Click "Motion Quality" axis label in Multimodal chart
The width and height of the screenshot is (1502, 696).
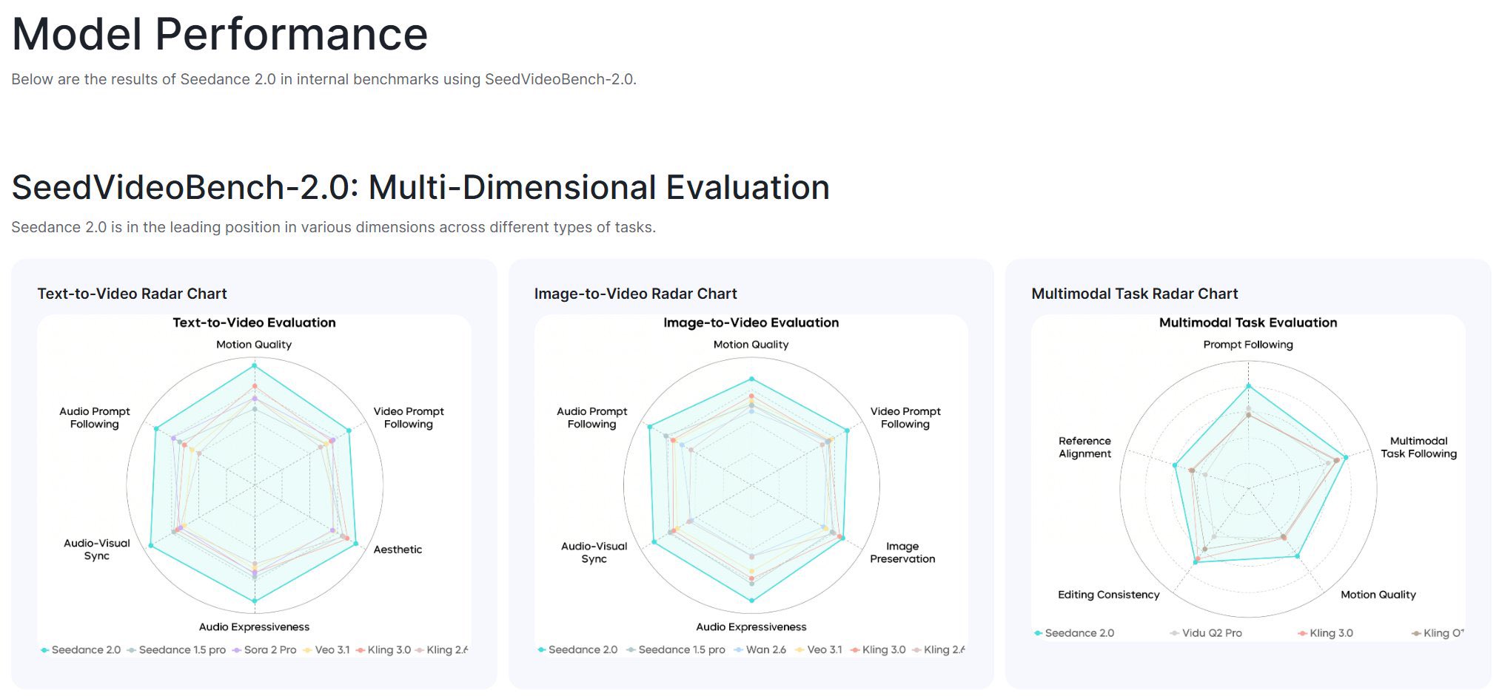1378,595
